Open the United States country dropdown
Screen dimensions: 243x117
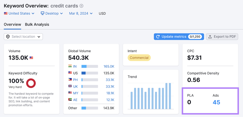coord(19,13)
